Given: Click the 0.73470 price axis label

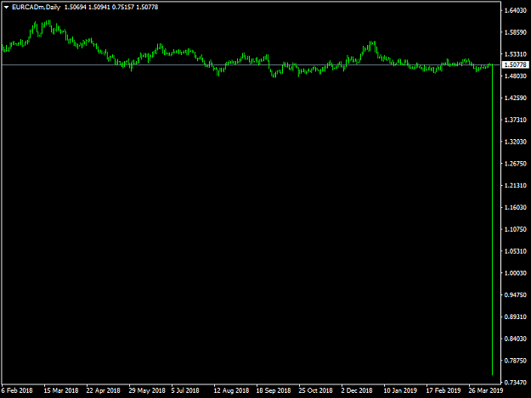Looking at the screenshot, I should [516, 383].
